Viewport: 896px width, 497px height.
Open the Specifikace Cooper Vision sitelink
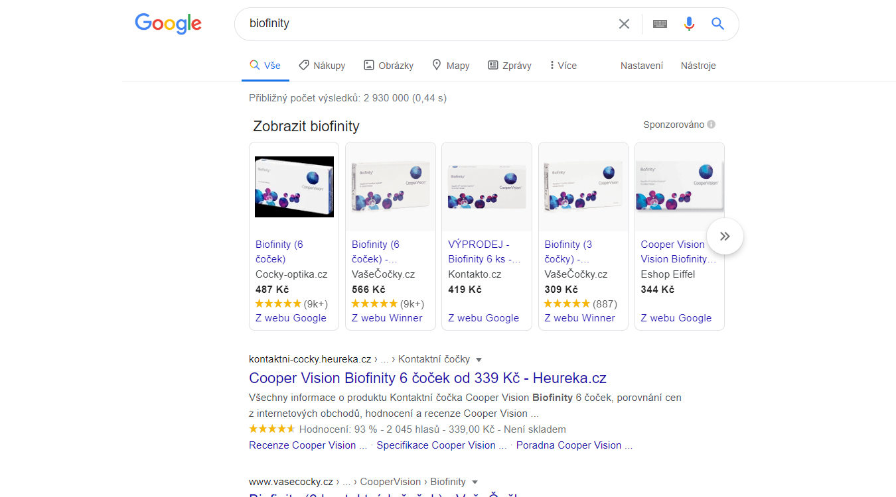pyautogui.click(x=441, y=445)
